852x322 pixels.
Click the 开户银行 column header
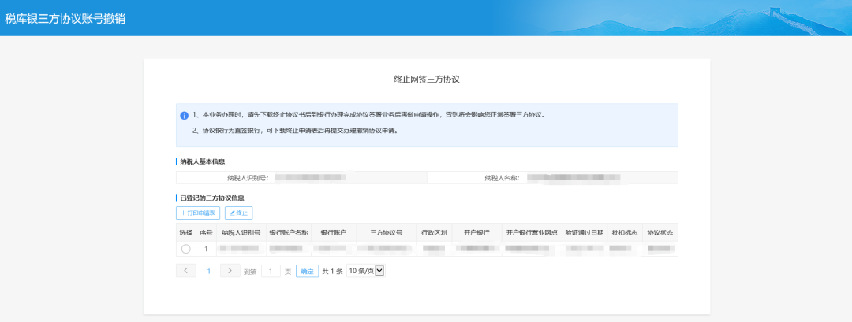tap(476, 232)
